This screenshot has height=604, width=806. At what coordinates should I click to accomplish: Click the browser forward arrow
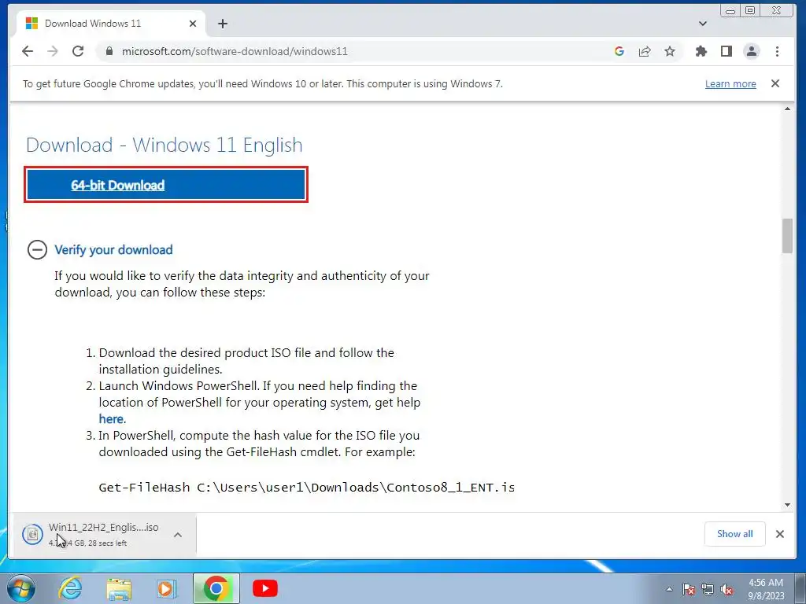(x=53, y=51)
